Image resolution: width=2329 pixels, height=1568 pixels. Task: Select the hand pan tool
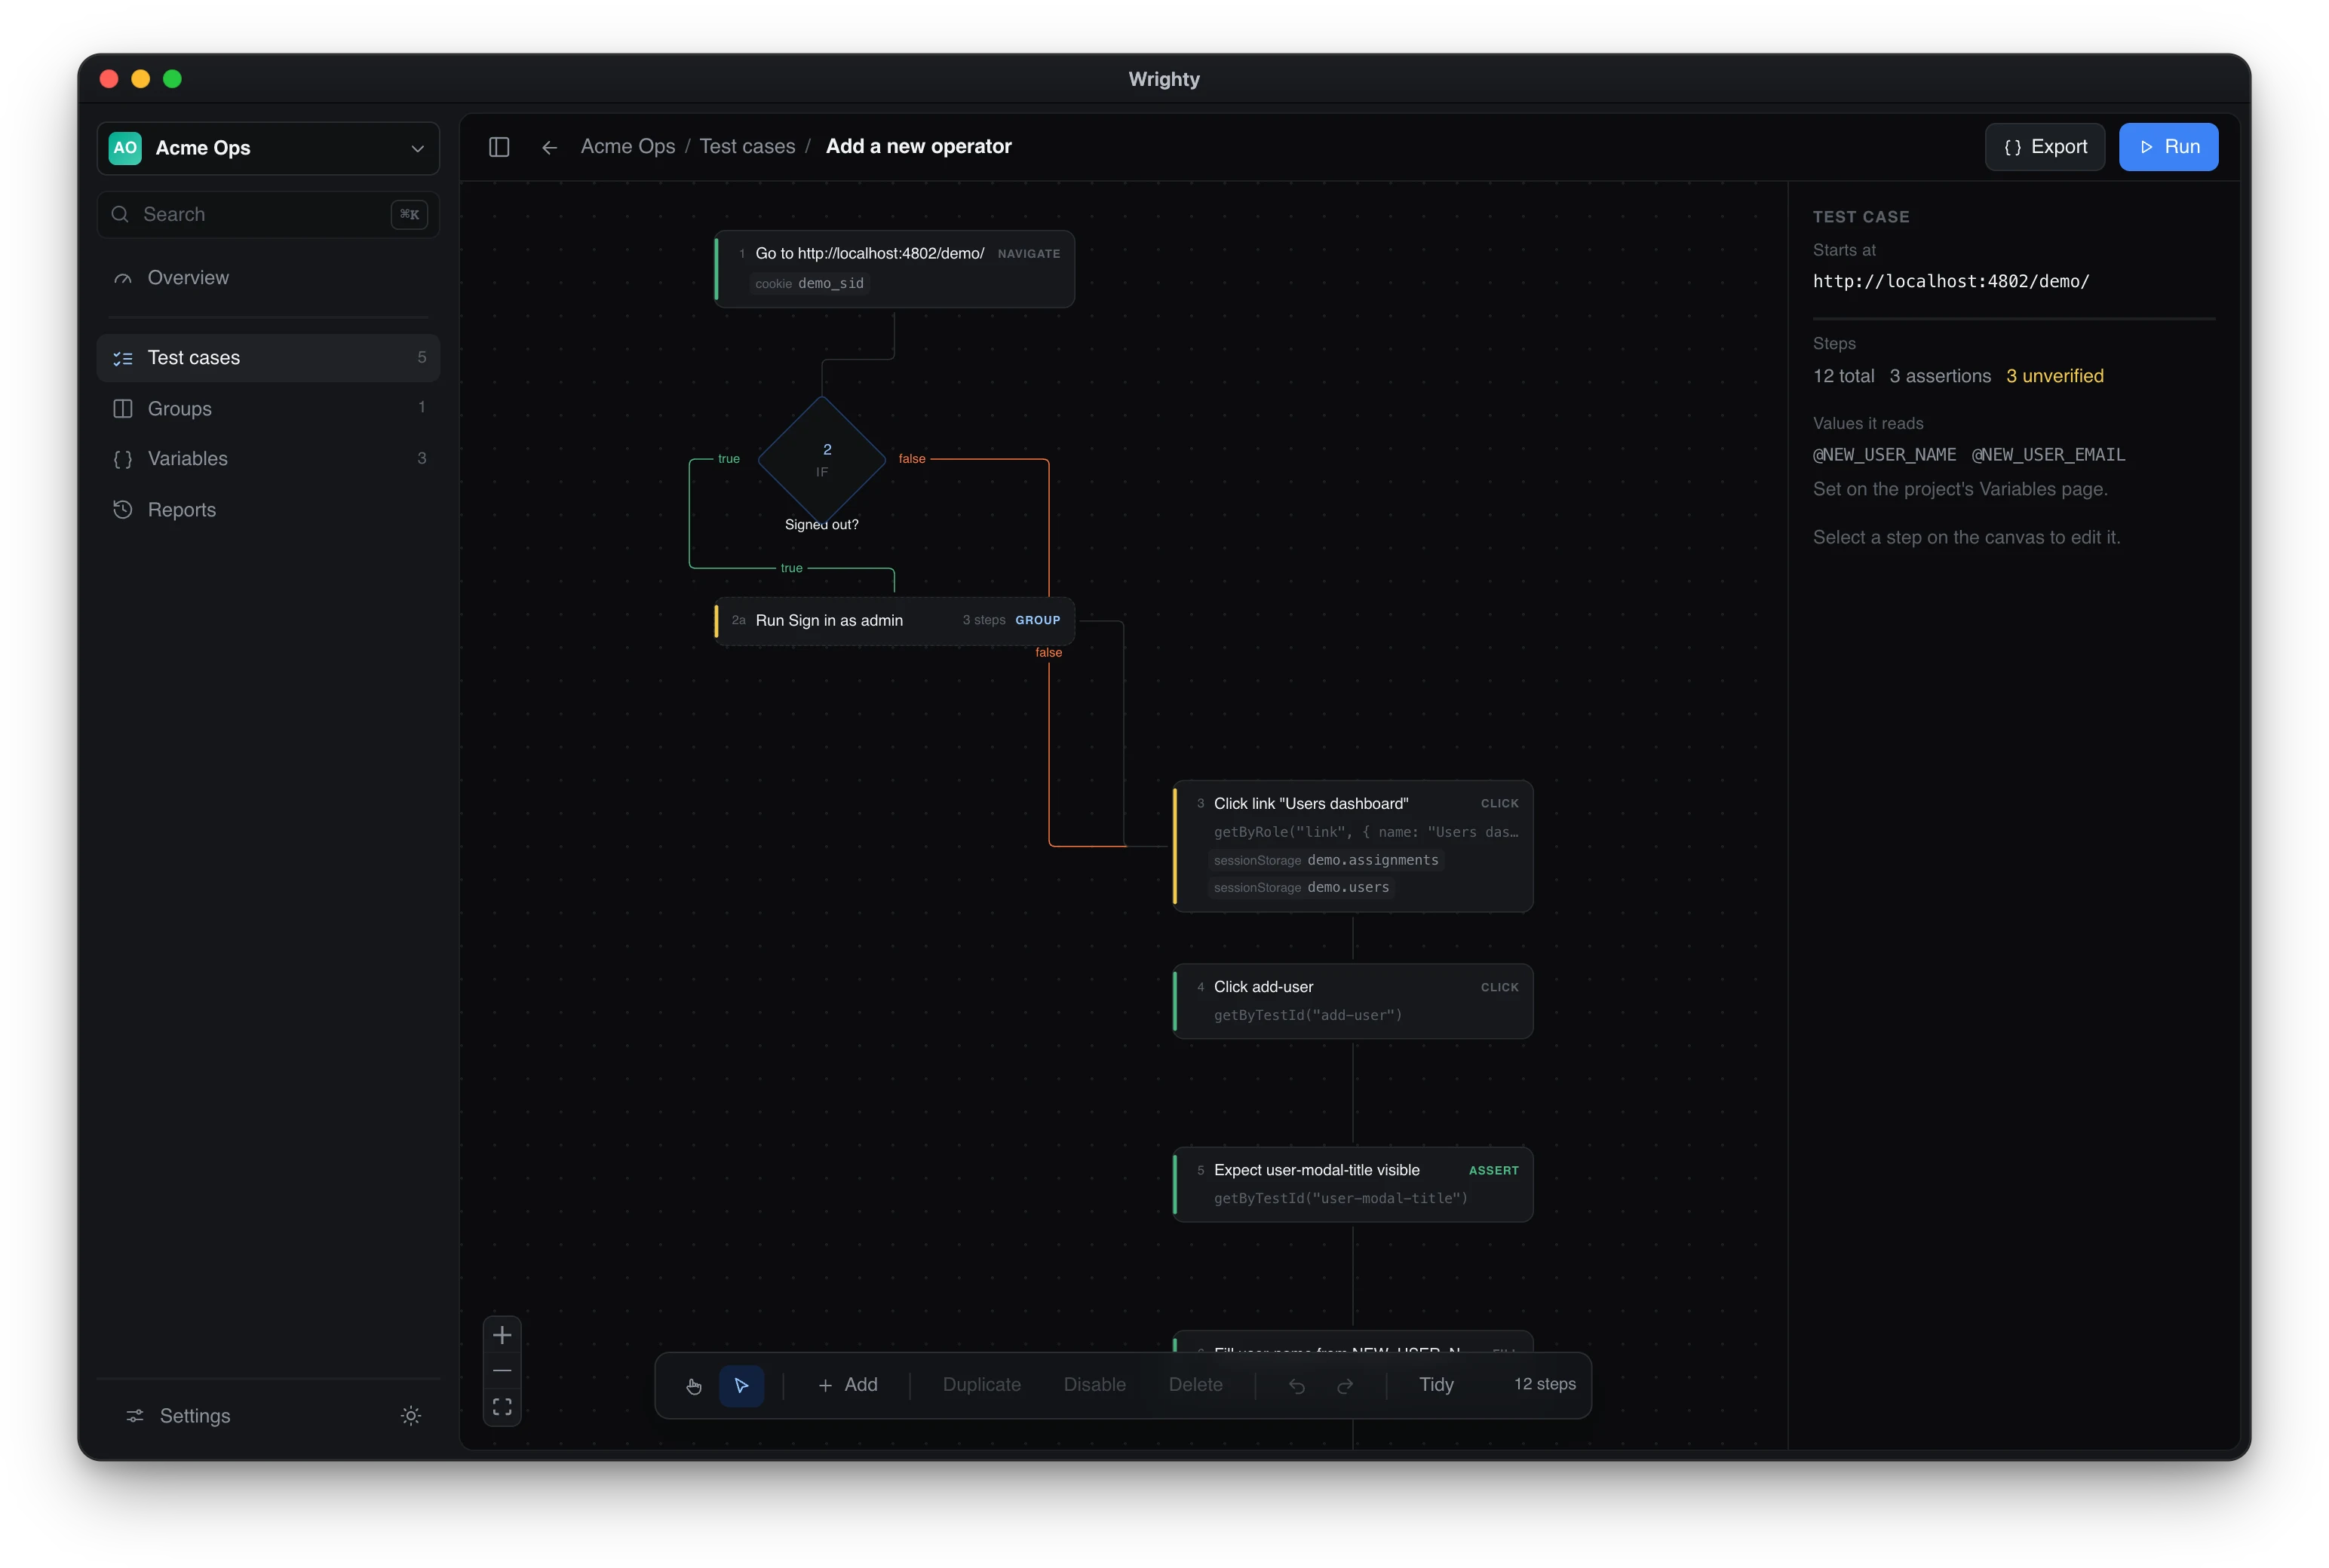coord(695,1385)
